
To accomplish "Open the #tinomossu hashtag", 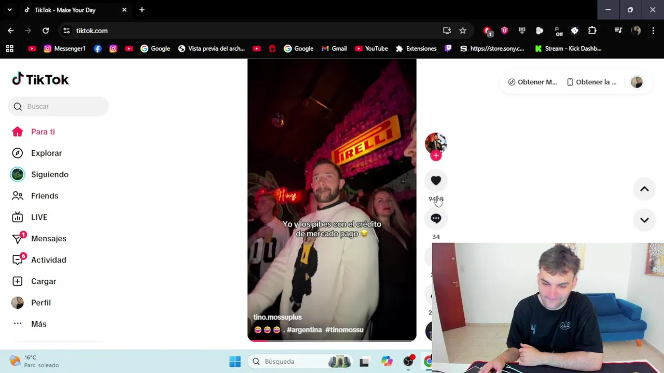I will tap(344, 329).
